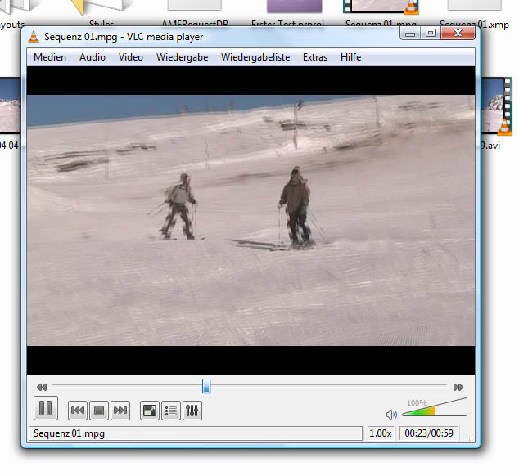The width and height of the screenshot is (519, 476).
Task: Open the Extras menu
Action: point(315,57)
